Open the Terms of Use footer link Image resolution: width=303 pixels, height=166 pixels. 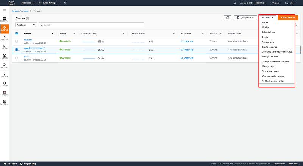293,164
